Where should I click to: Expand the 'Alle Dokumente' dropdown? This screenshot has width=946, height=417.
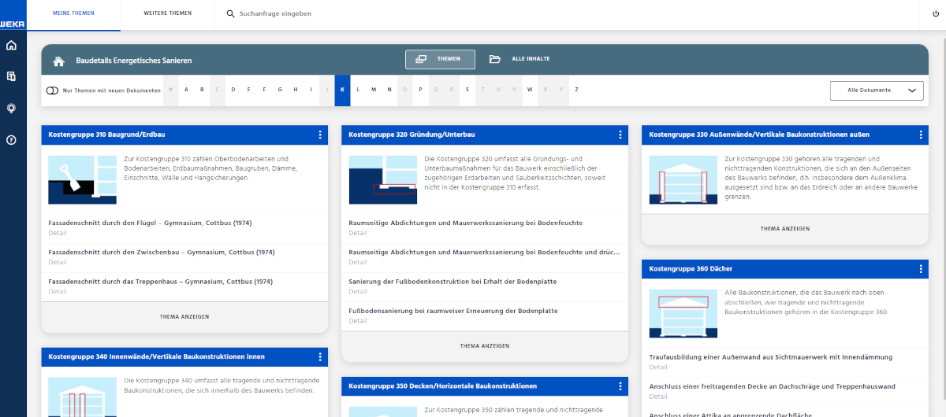(876, 90)
